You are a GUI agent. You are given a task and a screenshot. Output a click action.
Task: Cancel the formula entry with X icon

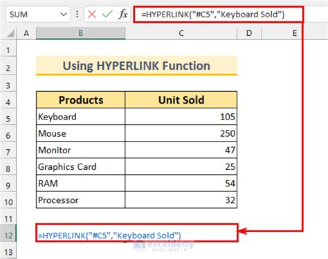click(x=92, y=15)
